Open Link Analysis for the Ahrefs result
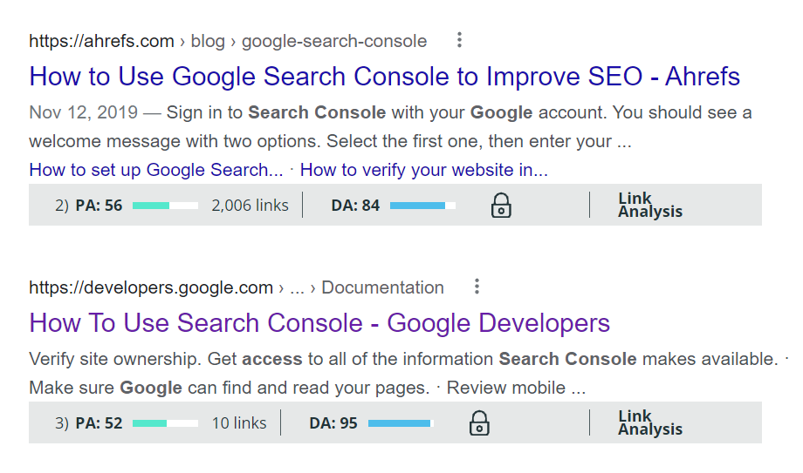This screenshot has width=803, height=473. (650, 206)
